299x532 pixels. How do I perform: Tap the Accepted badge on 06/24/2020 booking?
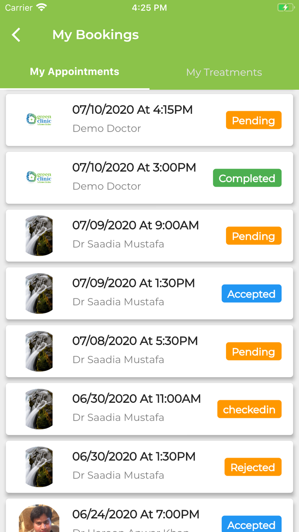[251, 525]
